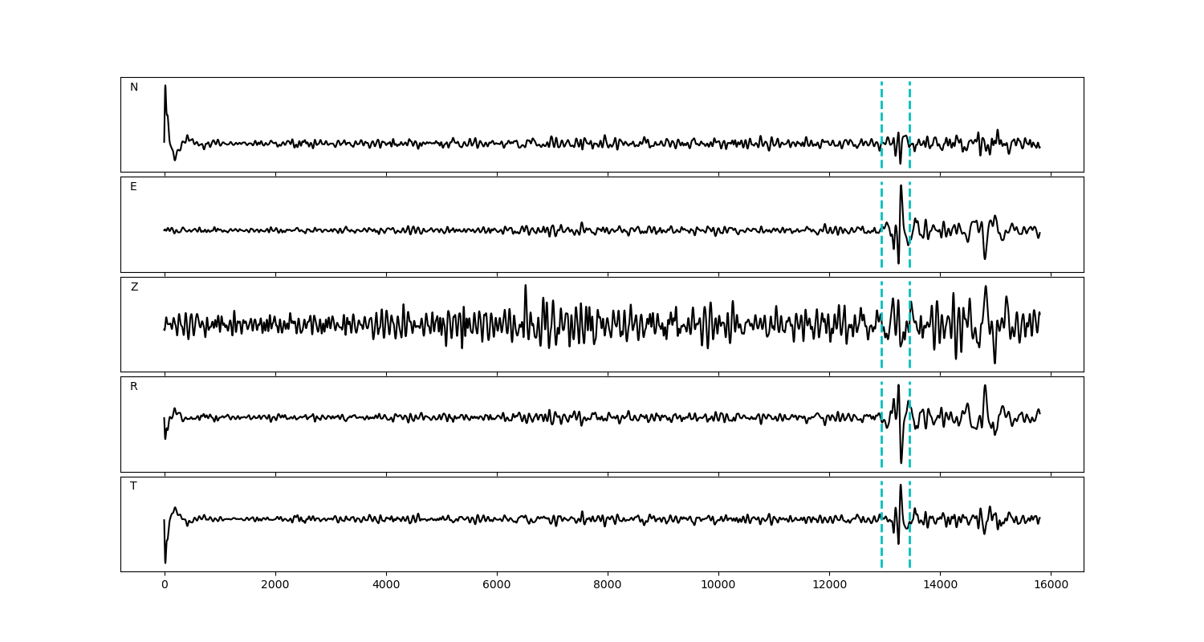Click the initial downward spike in T trace
The width and height of the screenshot is (1204, 642).
(x=165, y=561)
